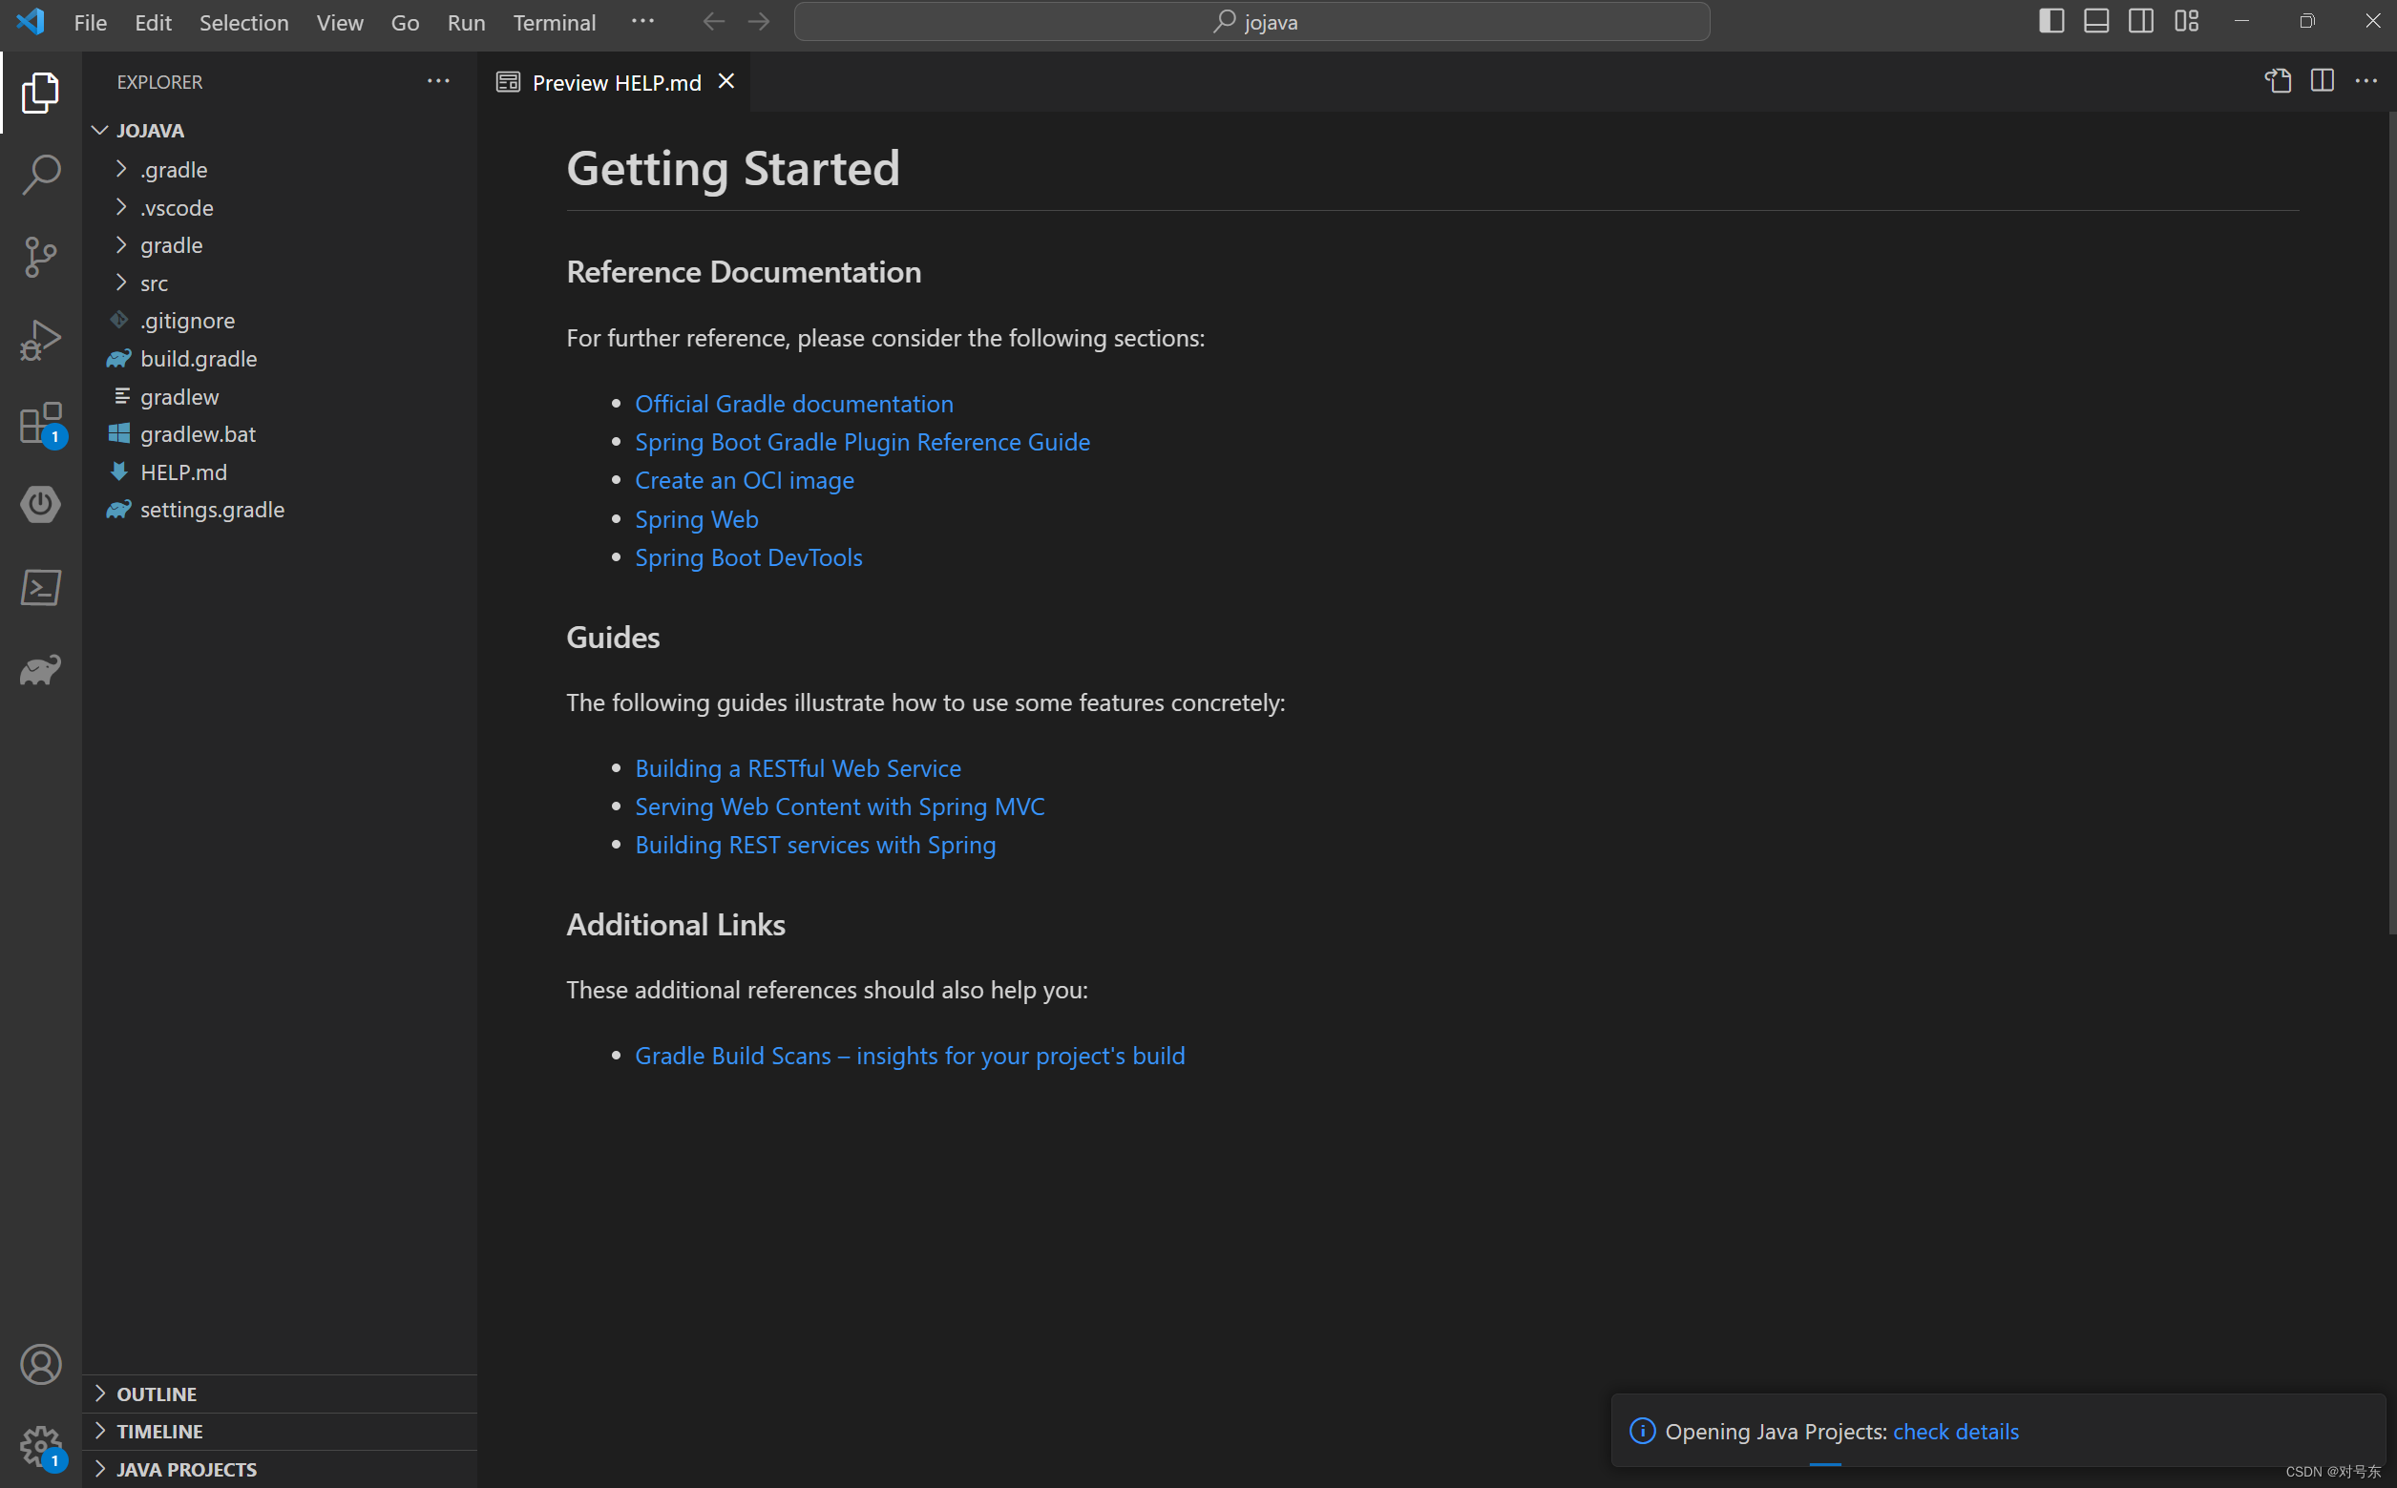The image size is (2397, 1488).
Task: Open Manage gear icon
Action: pyautogui.click(x=40, y=1447)
